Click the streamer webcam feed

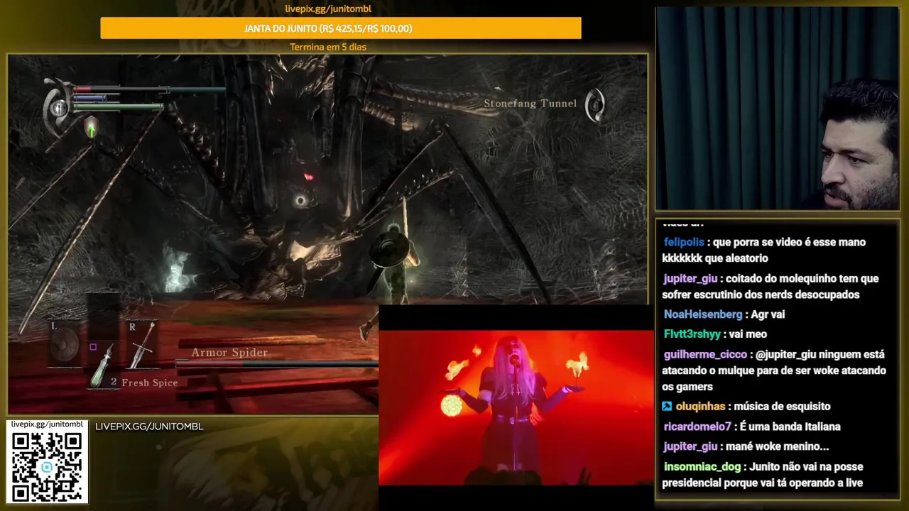pos(777,109)
